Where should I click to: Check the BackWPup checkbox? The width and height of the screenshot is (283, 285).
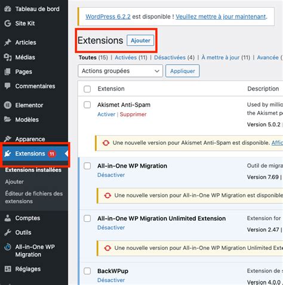(x=87, y=271)
